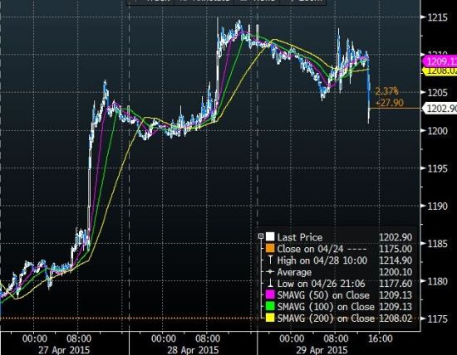This screenshot has height=355, width=457.
Task: Click the 1215 price axis label
Action: coord(437,17)
